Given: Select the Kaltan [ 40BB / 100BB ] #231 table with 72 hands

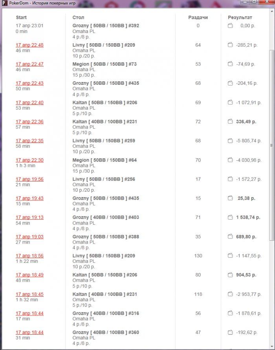Looking at the screenshot, I should 105,122.
